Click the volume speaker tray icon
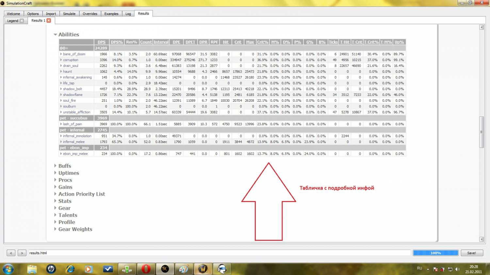Image resolution: width=490 pixels, height=275 pixels. 457,269
